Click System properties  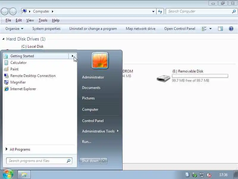46,29
